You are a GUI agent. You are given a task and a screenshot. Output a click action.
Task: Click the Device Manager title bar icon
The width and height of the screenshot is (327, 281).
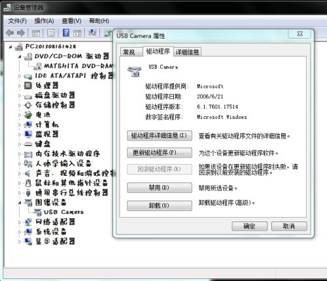point(7,8)
